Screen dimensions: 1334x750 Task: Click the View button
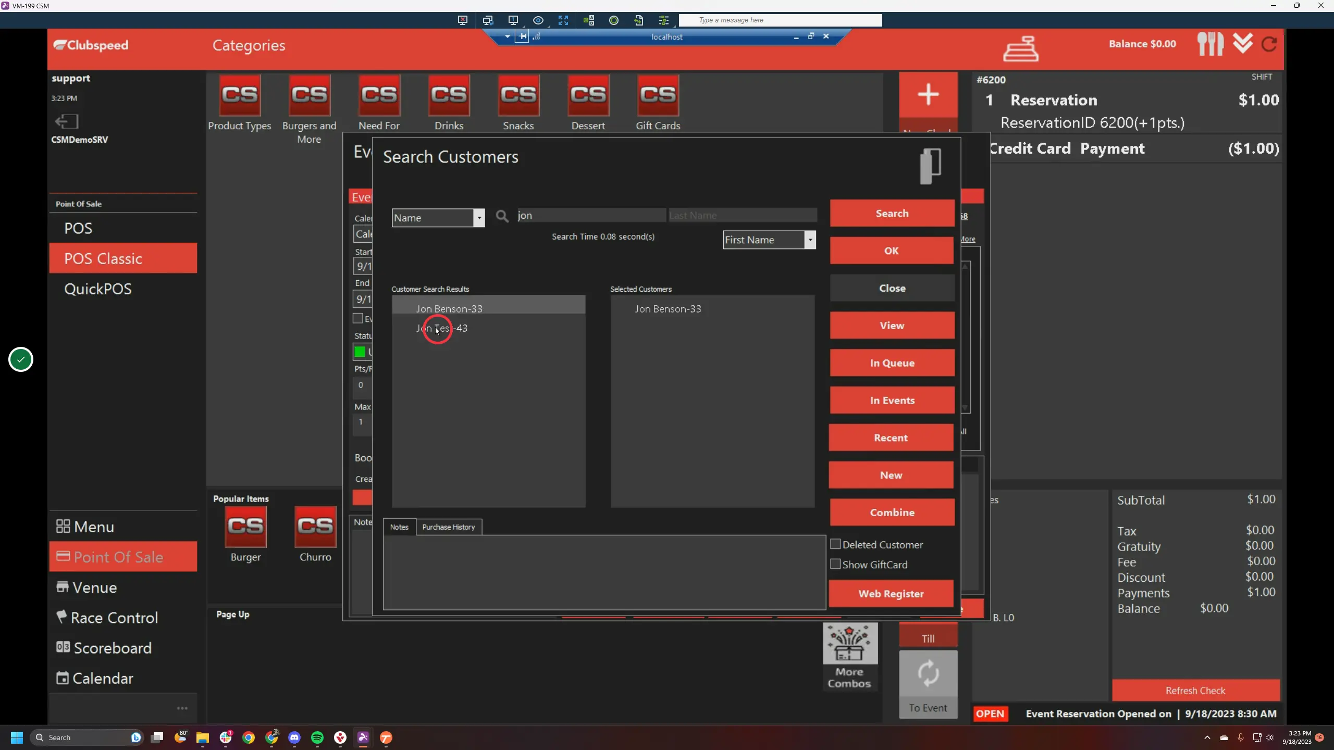(892, 326)
